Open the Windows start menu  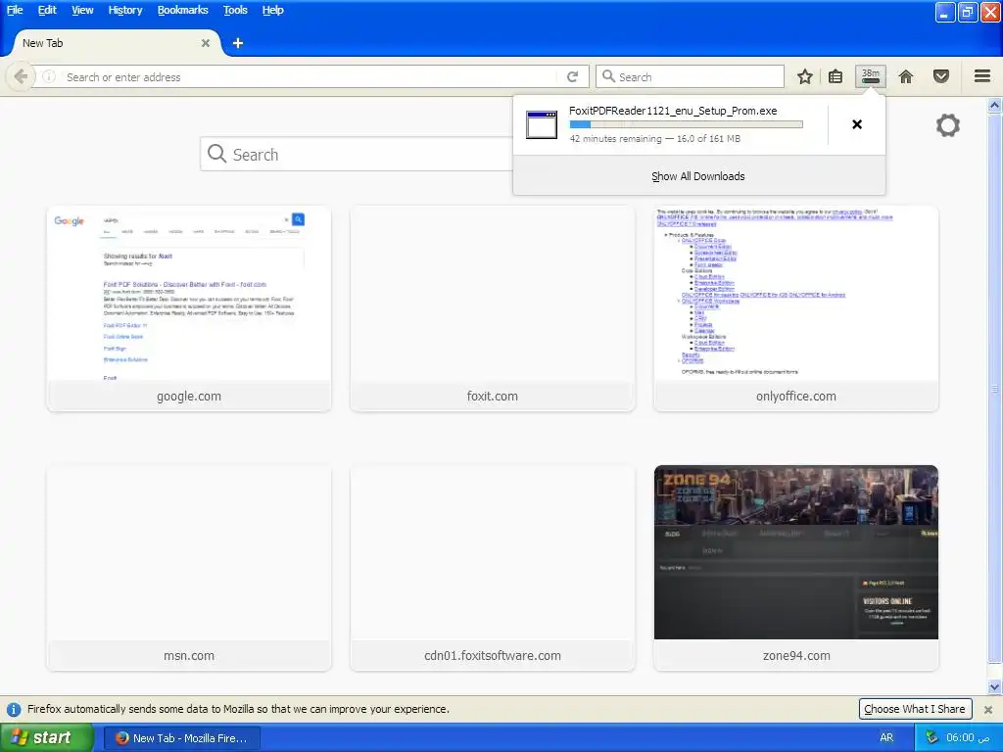click(x=47, y=738)
